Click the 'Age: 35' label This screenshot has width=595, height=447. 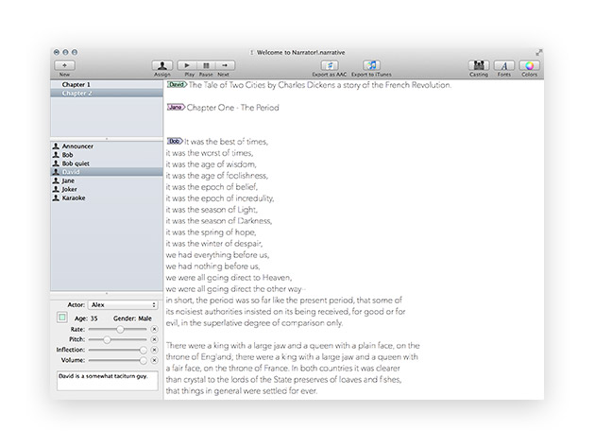pos(86,318)
